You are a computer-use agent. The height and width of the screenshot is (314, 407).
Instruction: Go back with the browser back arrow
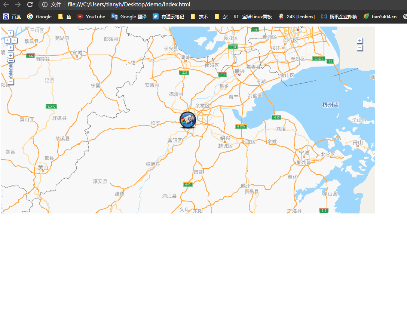point(6,4)
